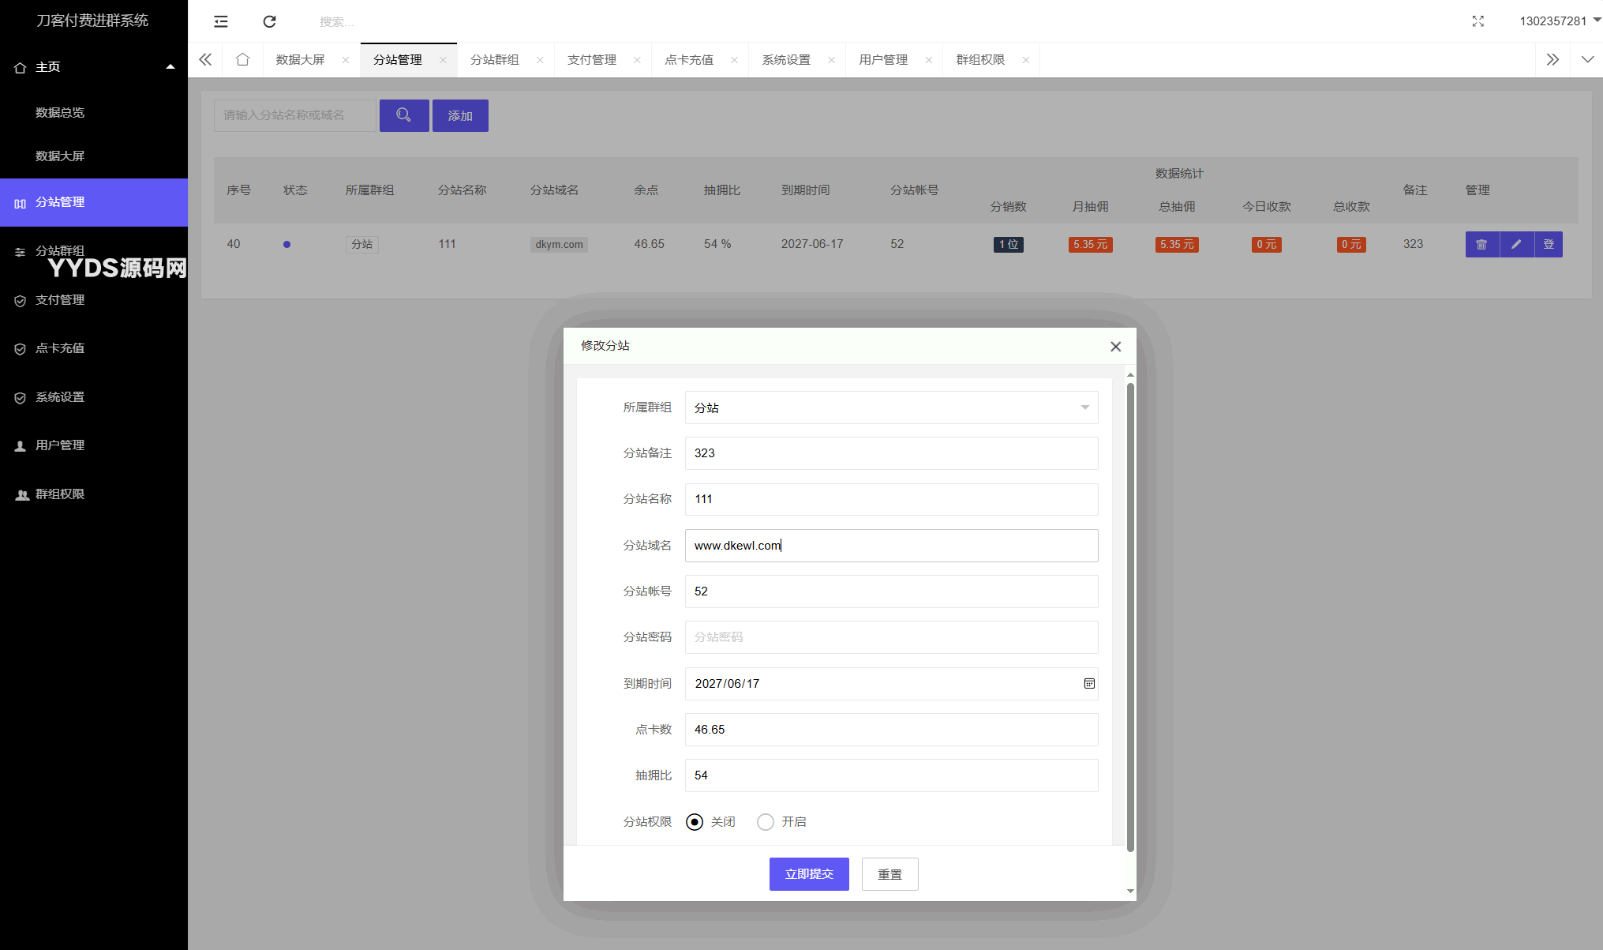Click the blue status dot for row 40
Screen dimensions: 1603x950
pos(287,244)
